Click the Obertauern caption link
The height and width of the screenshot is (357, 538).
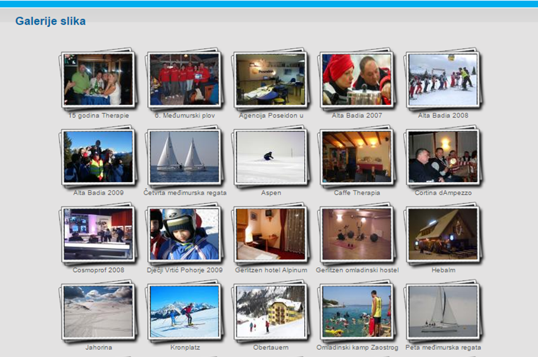271,348
